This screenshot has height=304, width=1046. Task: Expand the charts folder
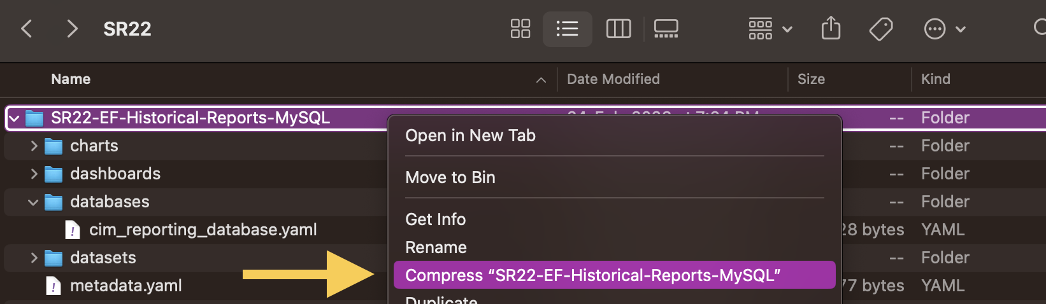(34, 146)
